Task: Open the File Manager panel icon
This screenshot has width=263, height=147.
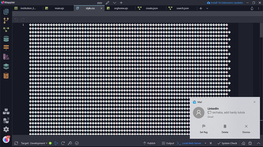Action: coord(6,12)
